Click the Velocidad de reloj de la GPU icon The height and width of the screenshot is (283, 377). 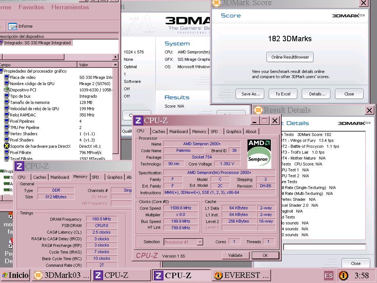7,109
